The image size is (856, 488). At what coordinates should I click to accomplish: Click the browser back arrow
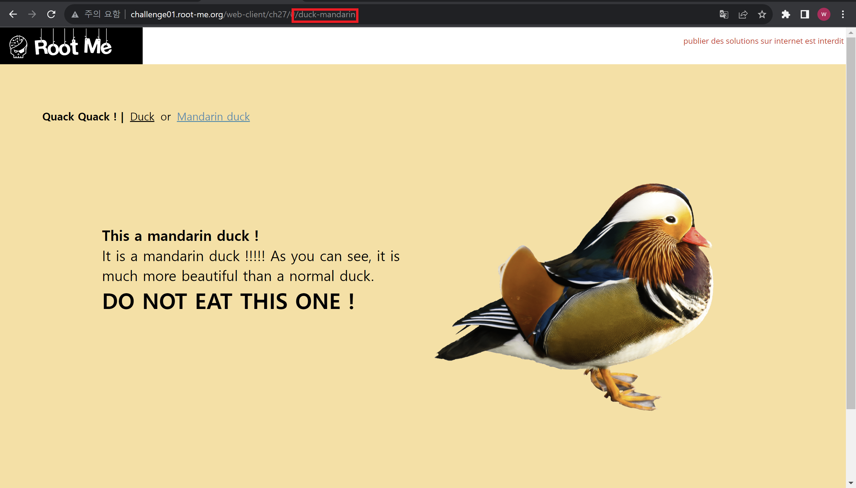[13, 14]
